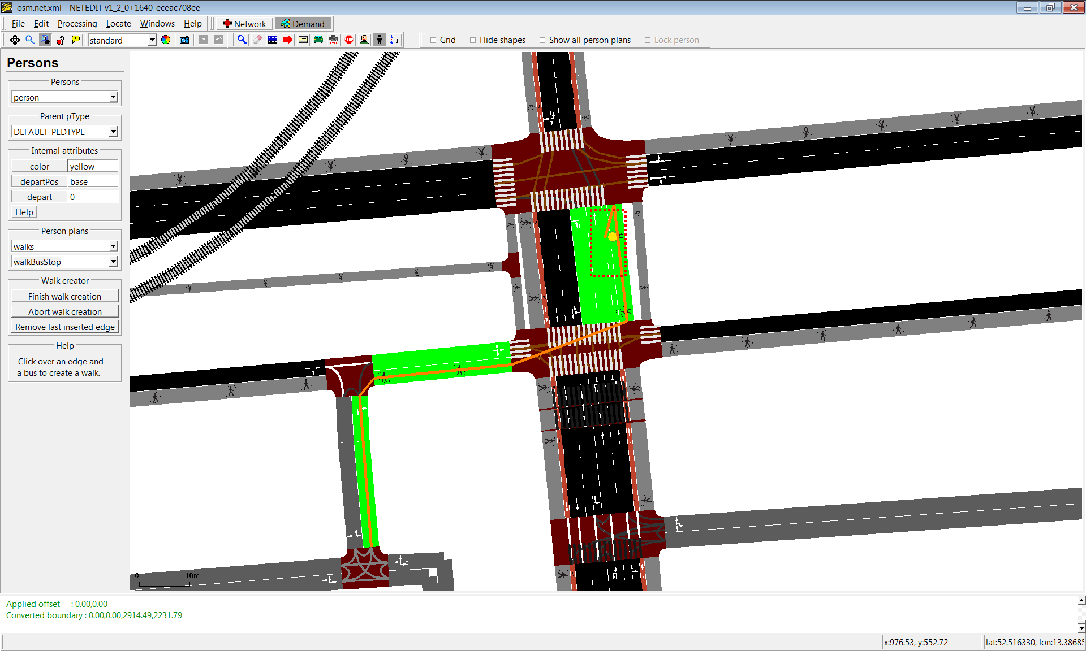Choose the stop sign mode
This screenshot has height=651, width=1086.
[349, 40]
